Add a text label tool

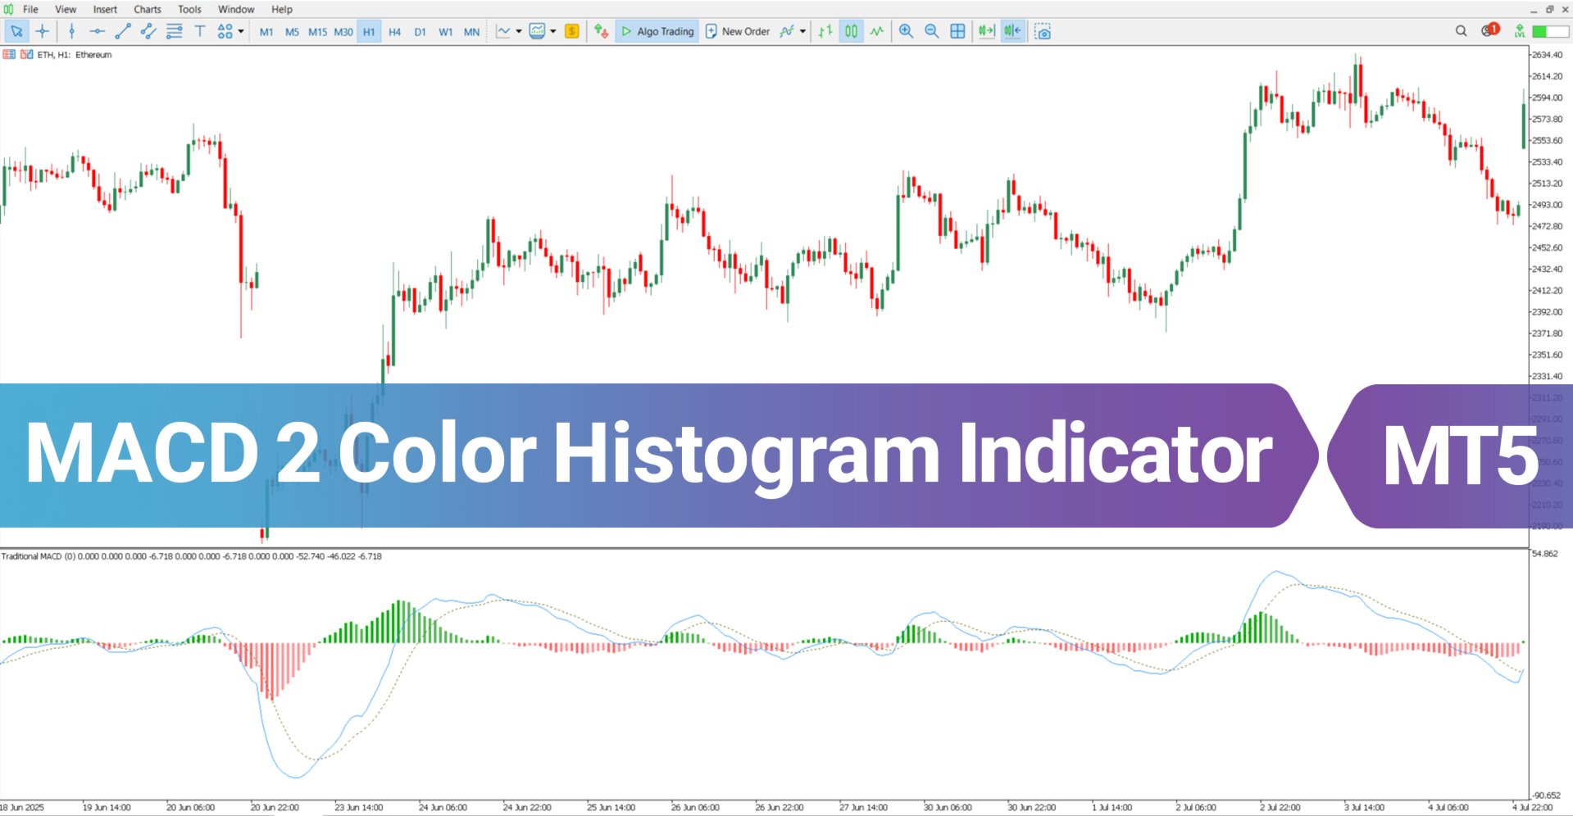pos(199,31)
